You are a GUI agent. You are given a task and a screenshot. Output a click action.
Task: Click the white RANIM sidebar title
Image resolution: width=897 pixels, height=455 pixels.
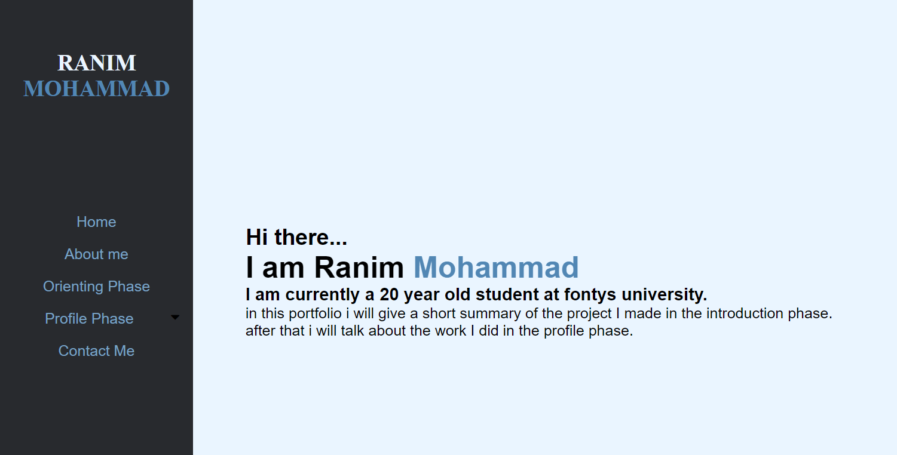point(96,63)
